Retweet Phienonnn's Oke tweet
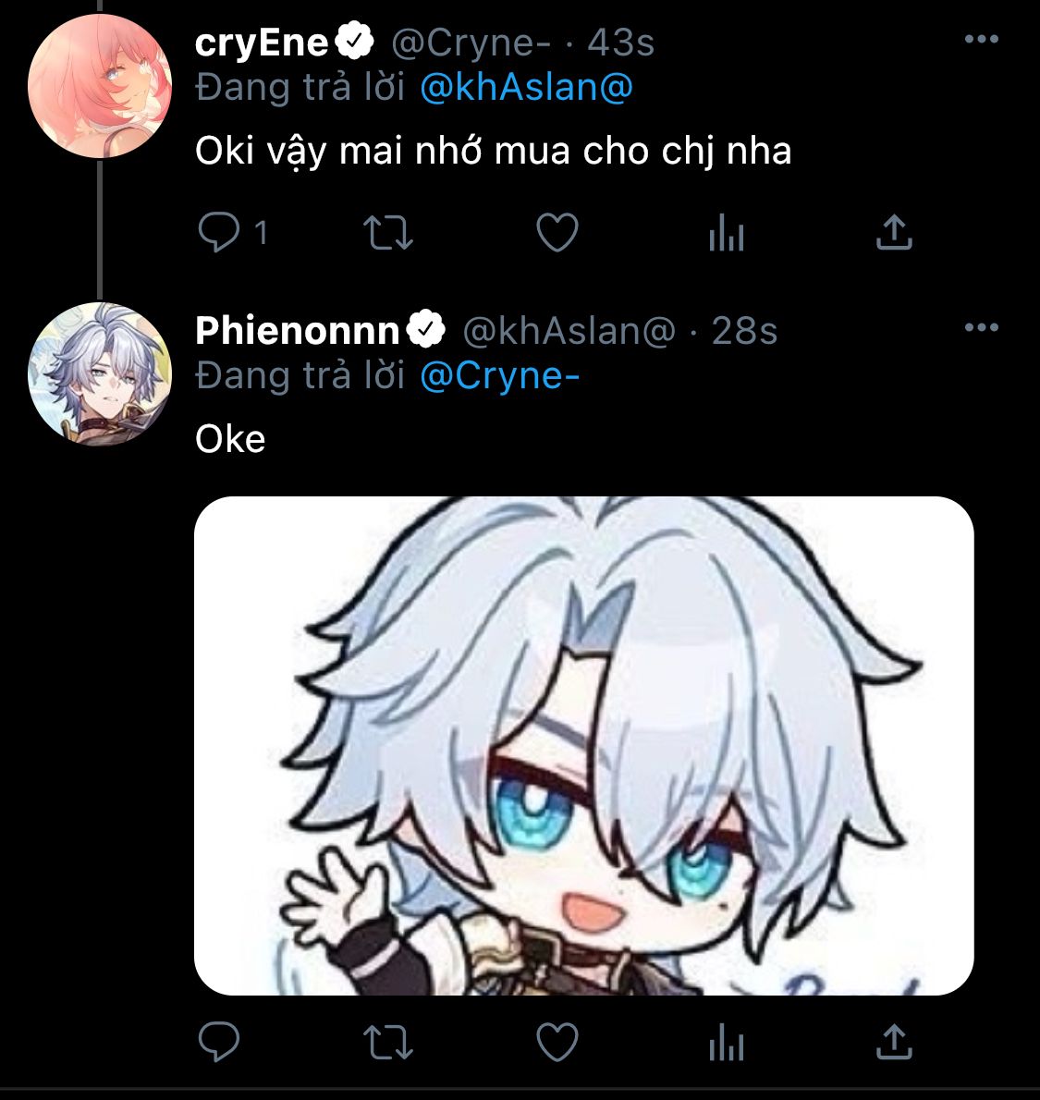 click(x=387, y=1043)
